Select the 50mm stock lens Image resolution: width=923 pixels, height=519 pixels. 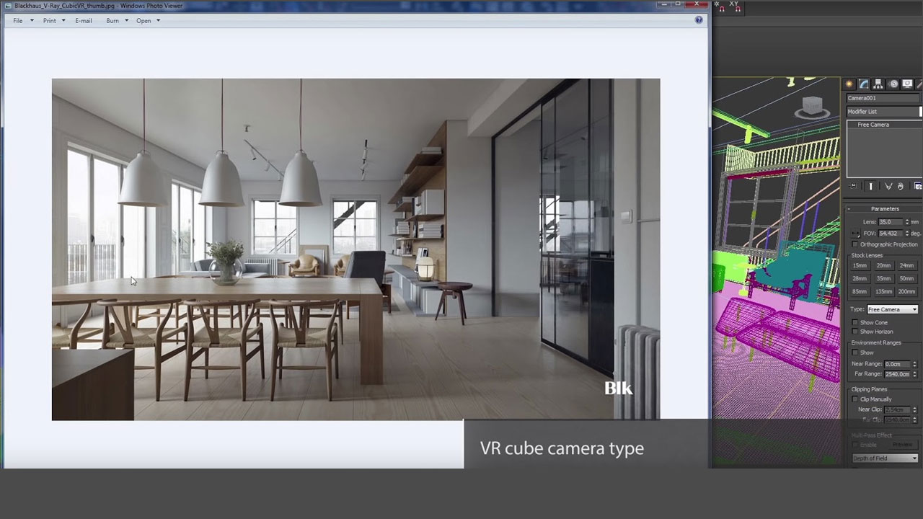(x=906, y=278)
